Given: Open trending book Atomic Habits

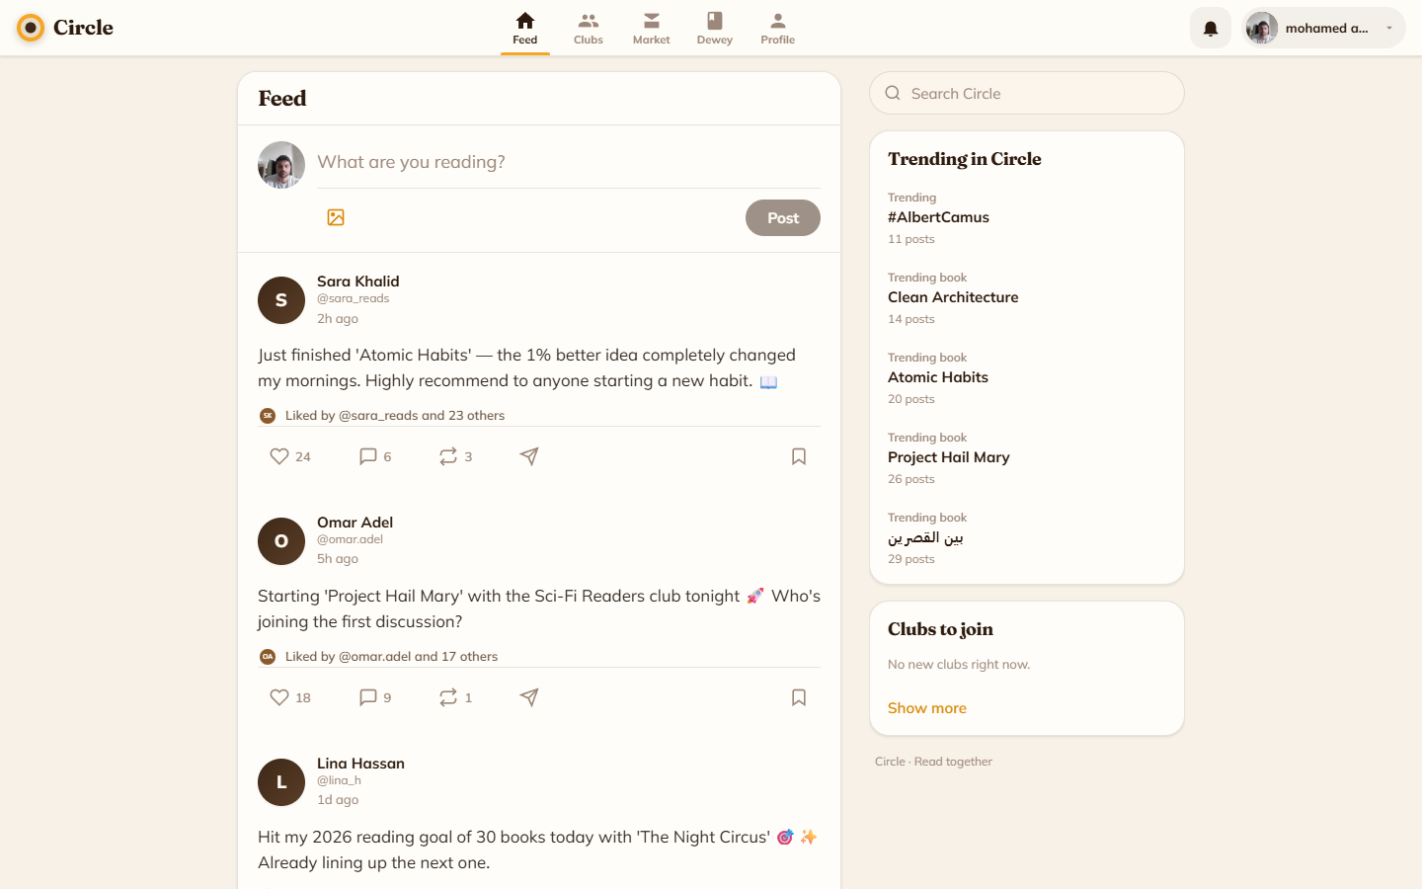Looking at the screenshot, I should click(938, 377).
